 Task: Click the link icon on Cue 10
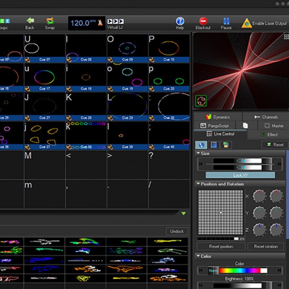pyautogui.click(x=151, y=60)
